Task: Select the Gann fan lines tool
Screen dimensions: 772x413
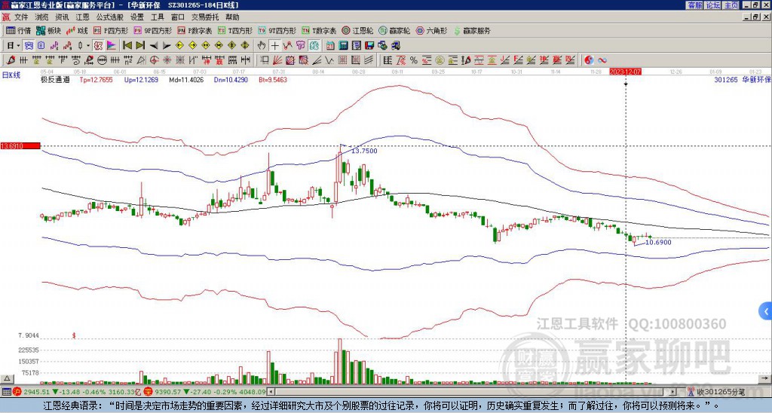Action: pos(277,60)
